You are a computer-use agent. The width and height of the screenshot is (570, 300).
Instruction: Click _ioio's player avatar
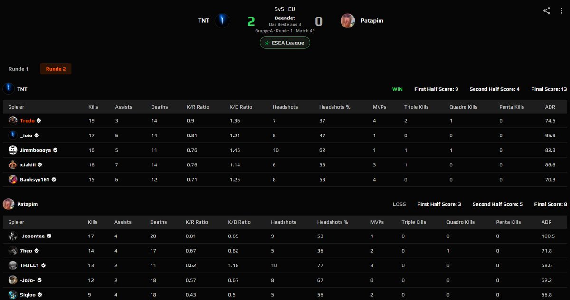pos(13,136)
